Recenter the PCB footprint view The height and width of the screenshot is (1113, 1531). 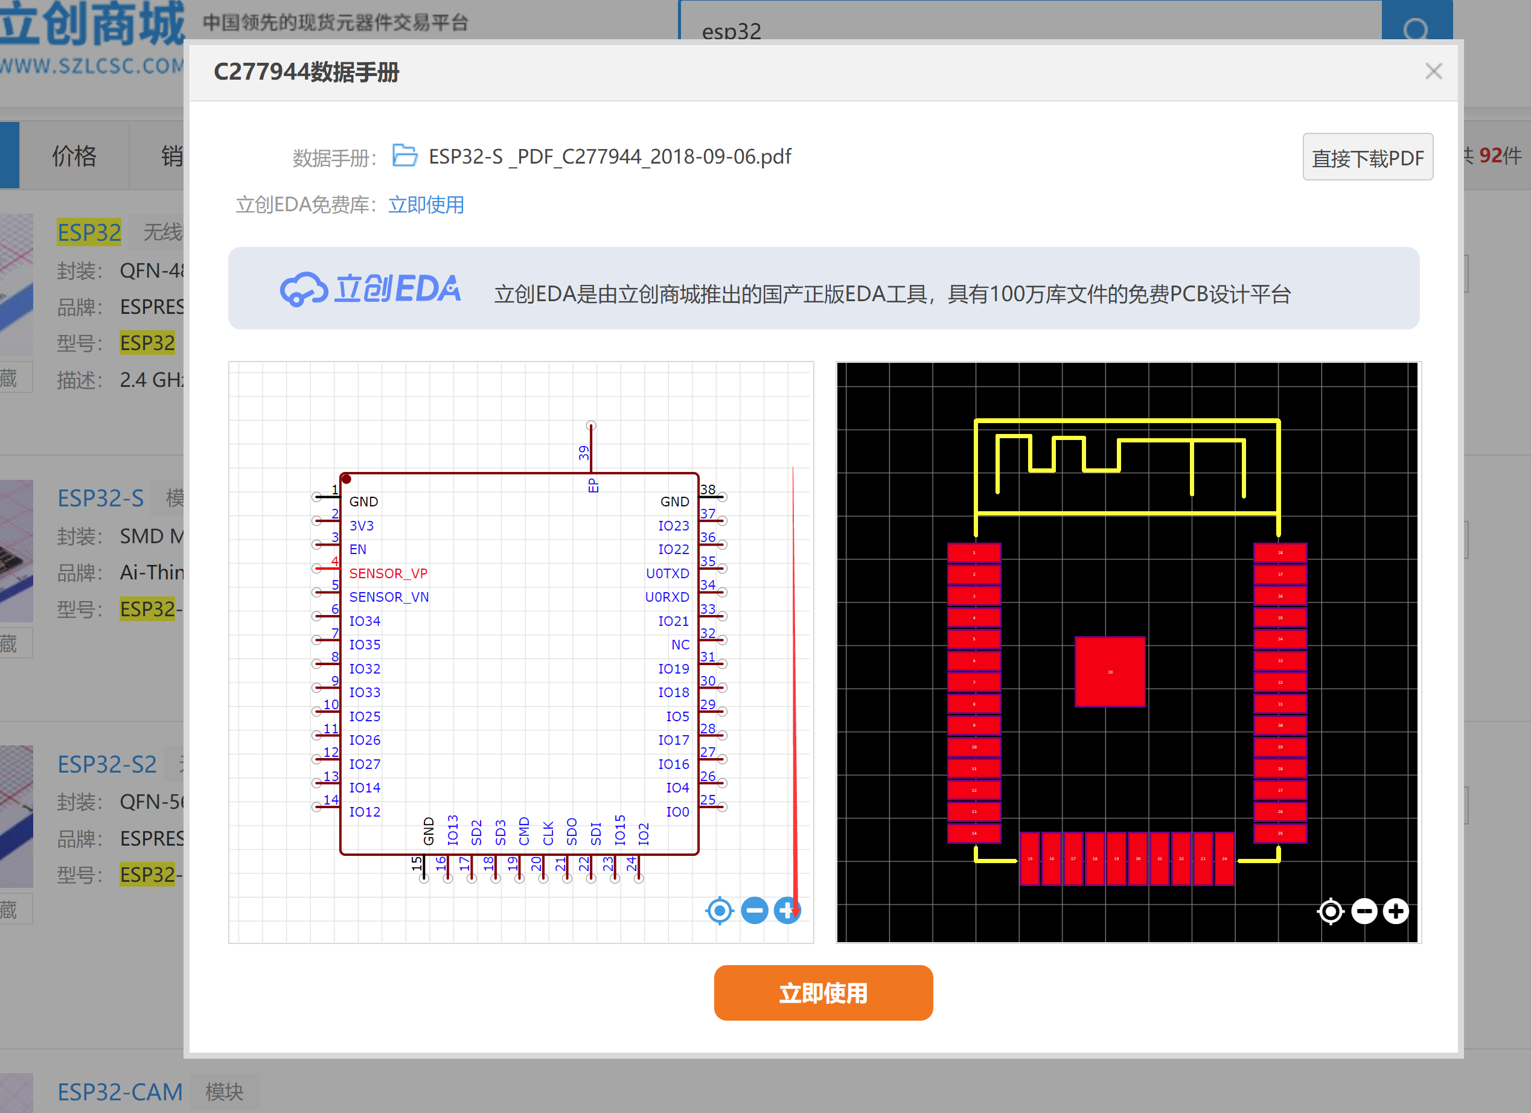pyautogui.click(x=1331, y=911)
